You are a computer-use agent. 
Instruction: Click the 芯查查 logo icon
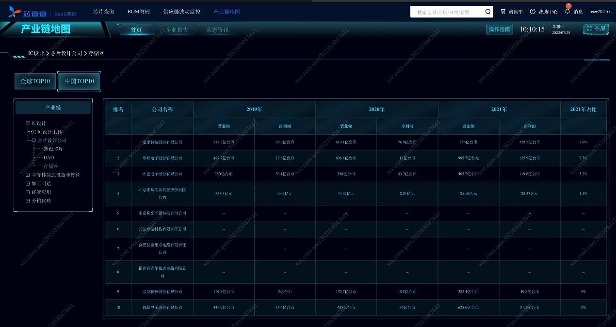coord(16,12)
